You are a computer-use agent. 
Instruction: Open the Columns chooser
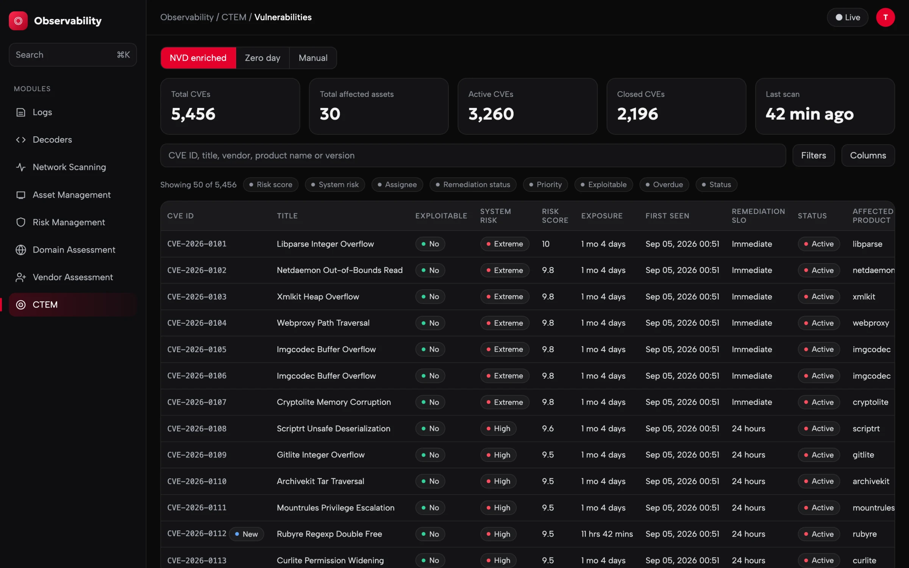click(868, 156)
